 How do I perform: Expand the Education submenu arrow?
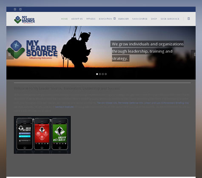[x=114, y=19]
